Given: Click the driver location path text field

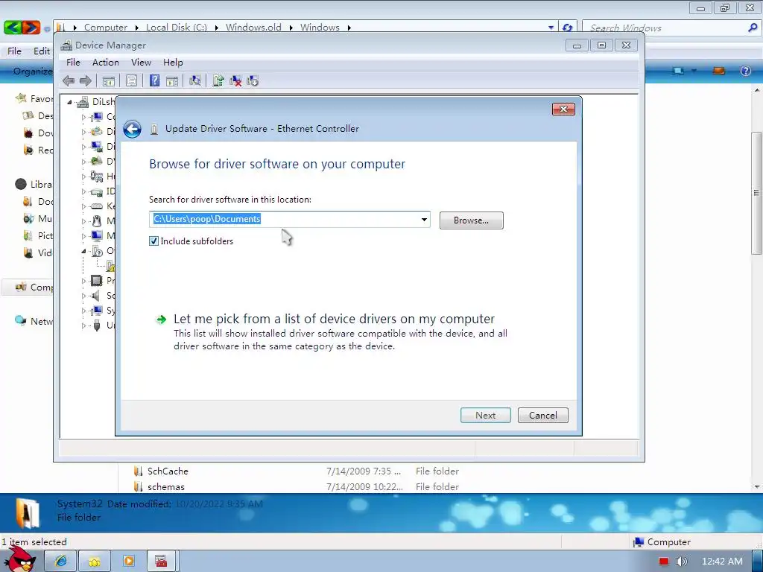Looking at the screenshot, I should coord(284,220).
